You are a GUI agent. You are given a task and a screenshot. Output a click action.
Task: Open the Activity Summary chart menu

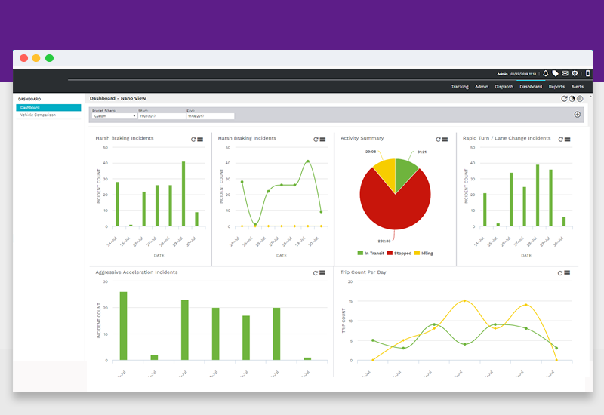(x=445, y=139)
